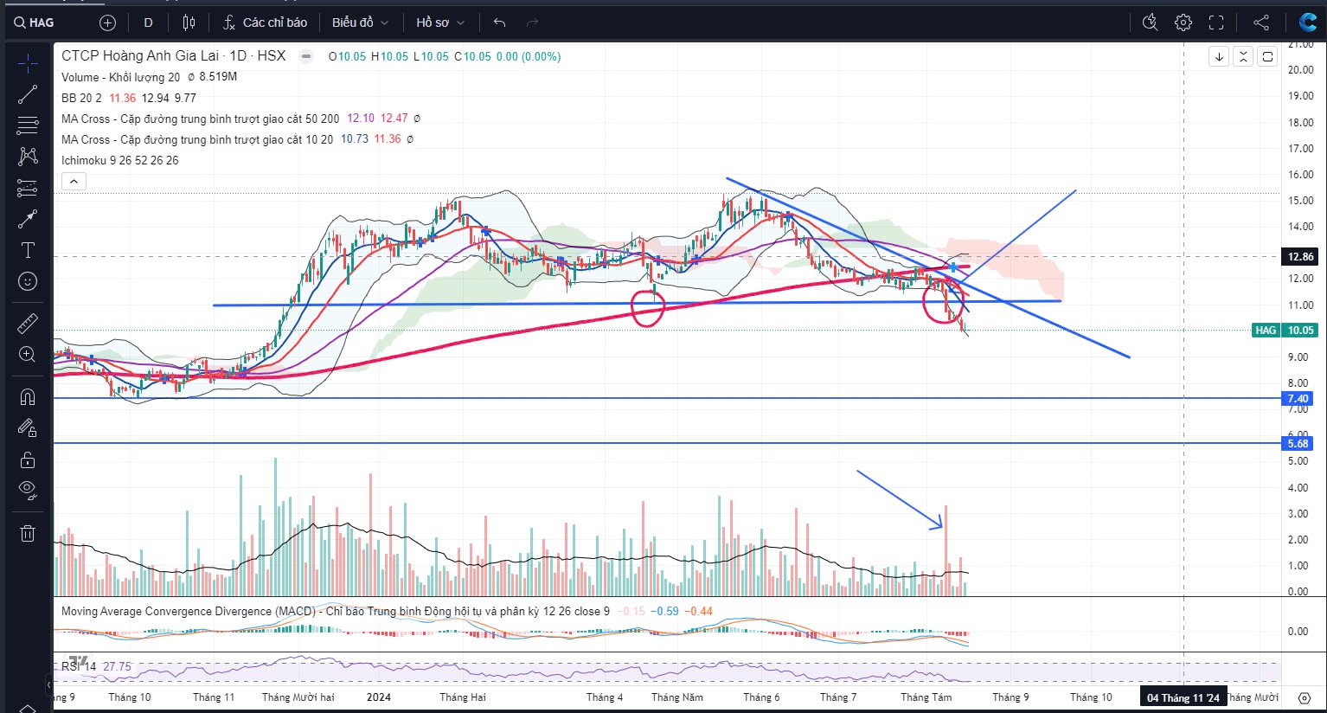Screen dimensions: 1327x713
Task: Click Tháng 6 on time axis
Action: coord(761,697)
